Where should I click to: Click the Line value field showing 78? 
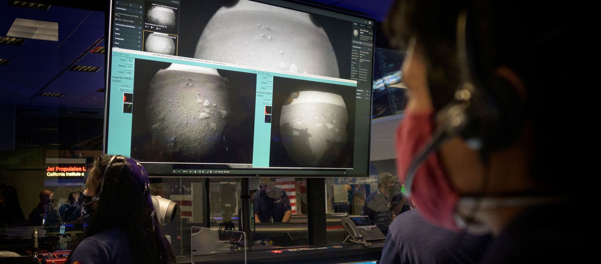tap(130, 60)
